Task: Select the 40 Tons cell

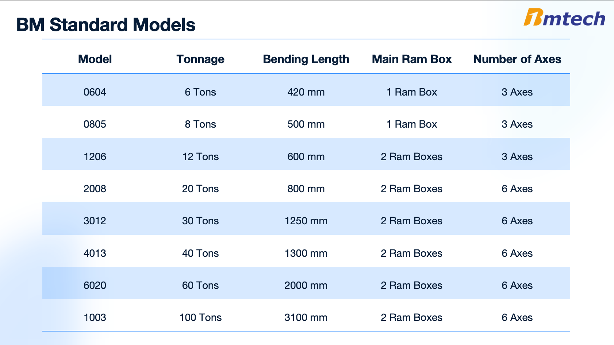Action: 200,253
